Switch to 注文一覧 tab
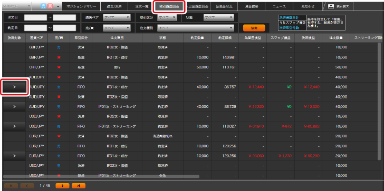This screenshot has height=191, width=384. coord(142,6)
